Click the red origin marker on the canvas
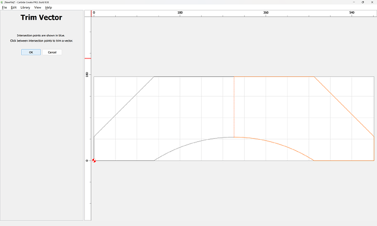This screenshot has width=377, height=226. [x=94, y=160]
